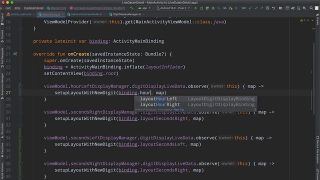Toggle the Resource Manager tool window button

(2, 86)
